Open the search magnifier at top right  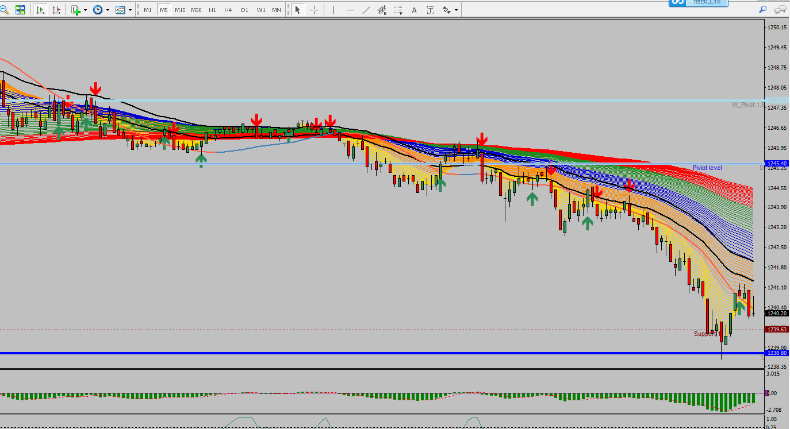(762, 9)
